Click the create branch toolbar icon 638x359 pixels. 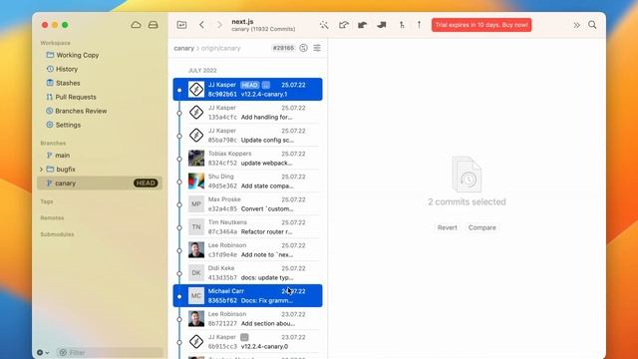(x=402, y=25)
